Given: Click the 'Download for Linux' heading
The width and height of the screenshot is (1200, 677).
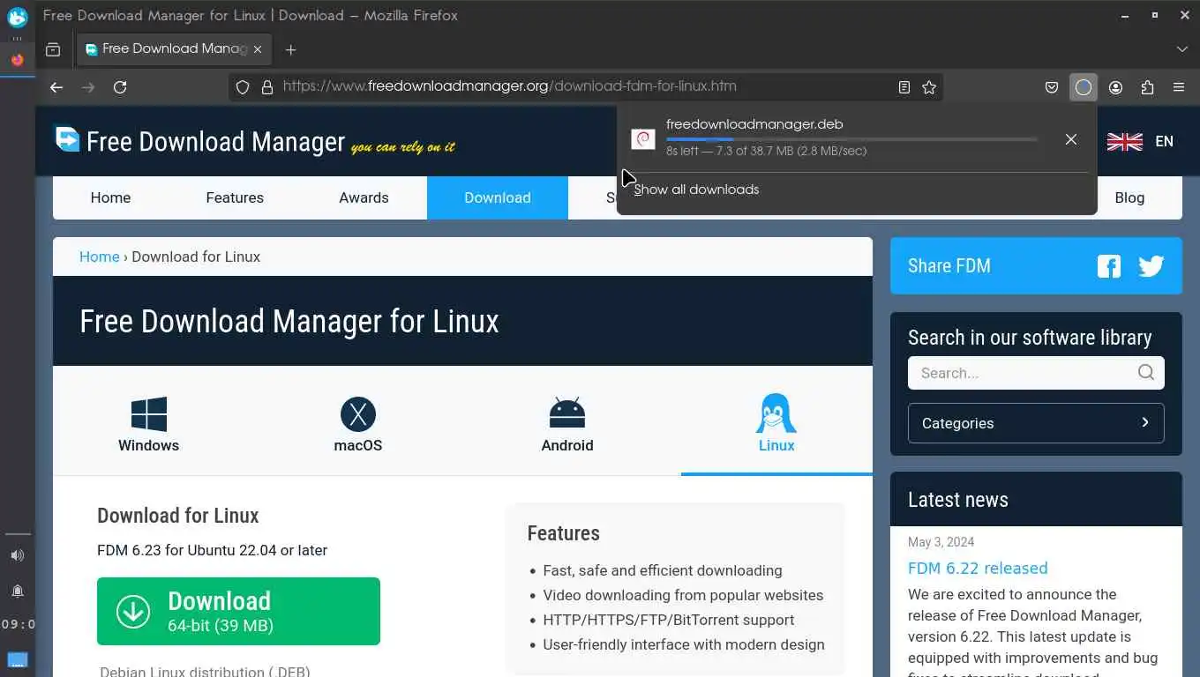Looking at the screenshot, I should (x=178, y=516).
